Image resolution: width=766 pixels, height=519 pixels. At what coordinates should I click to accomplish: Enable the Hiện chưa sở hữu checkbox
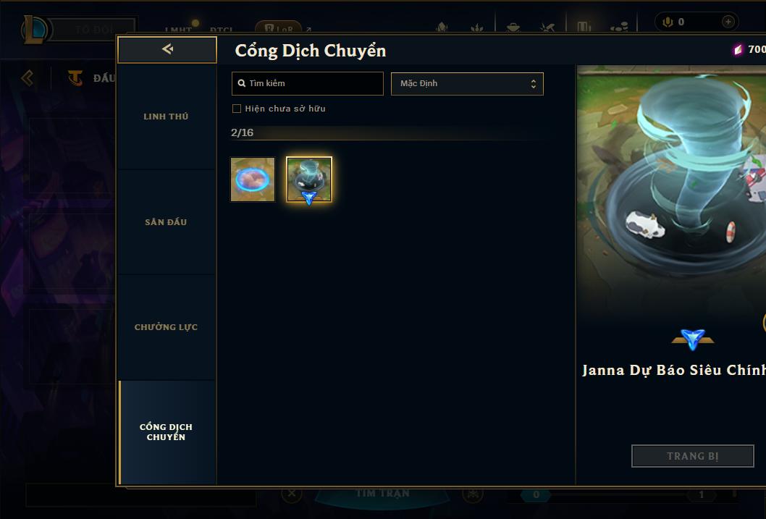point(237,109)
